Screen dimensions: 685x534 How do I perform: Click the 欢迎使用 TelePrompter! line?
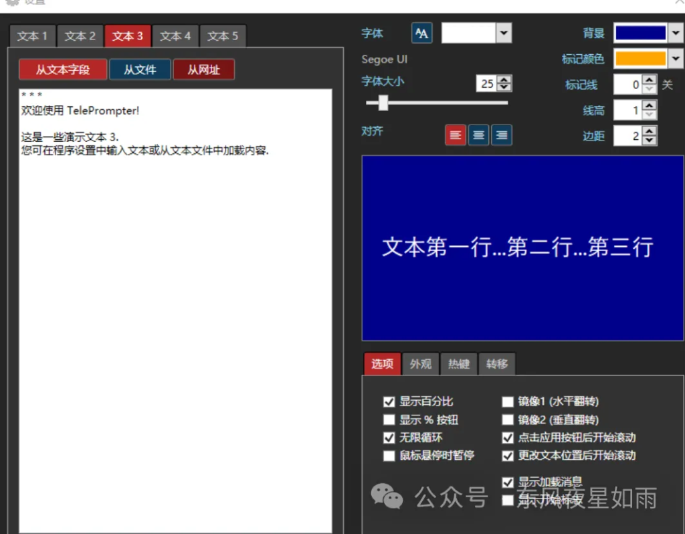pos(80,110)
